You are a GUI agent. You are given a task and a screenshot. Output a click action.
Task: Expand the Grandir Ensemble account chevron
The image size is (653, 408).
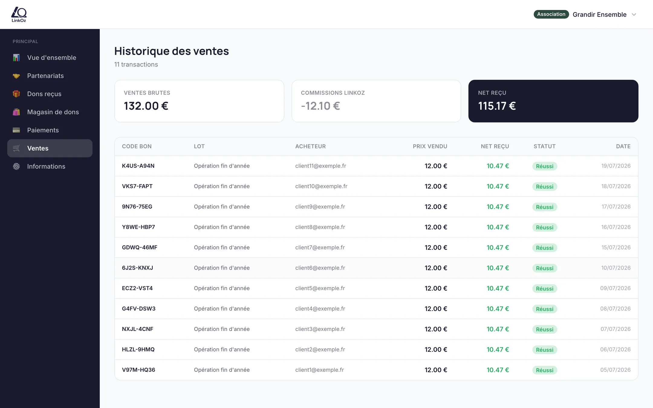coord(634,15)
